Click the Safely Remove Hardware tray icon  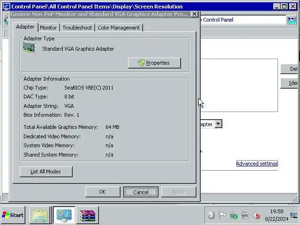point(233,216)
